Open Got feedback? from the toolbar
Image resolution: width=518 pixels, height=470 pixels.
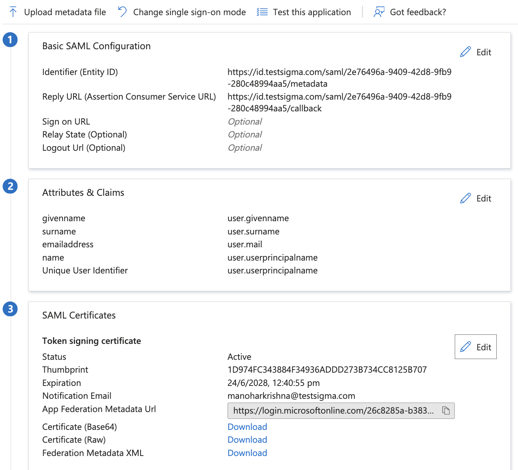(x=418, y=12)
